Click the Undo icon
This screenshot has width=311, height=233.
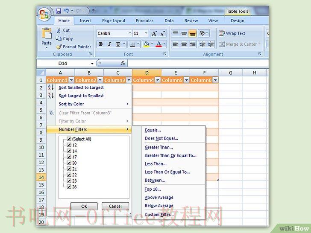66,11
